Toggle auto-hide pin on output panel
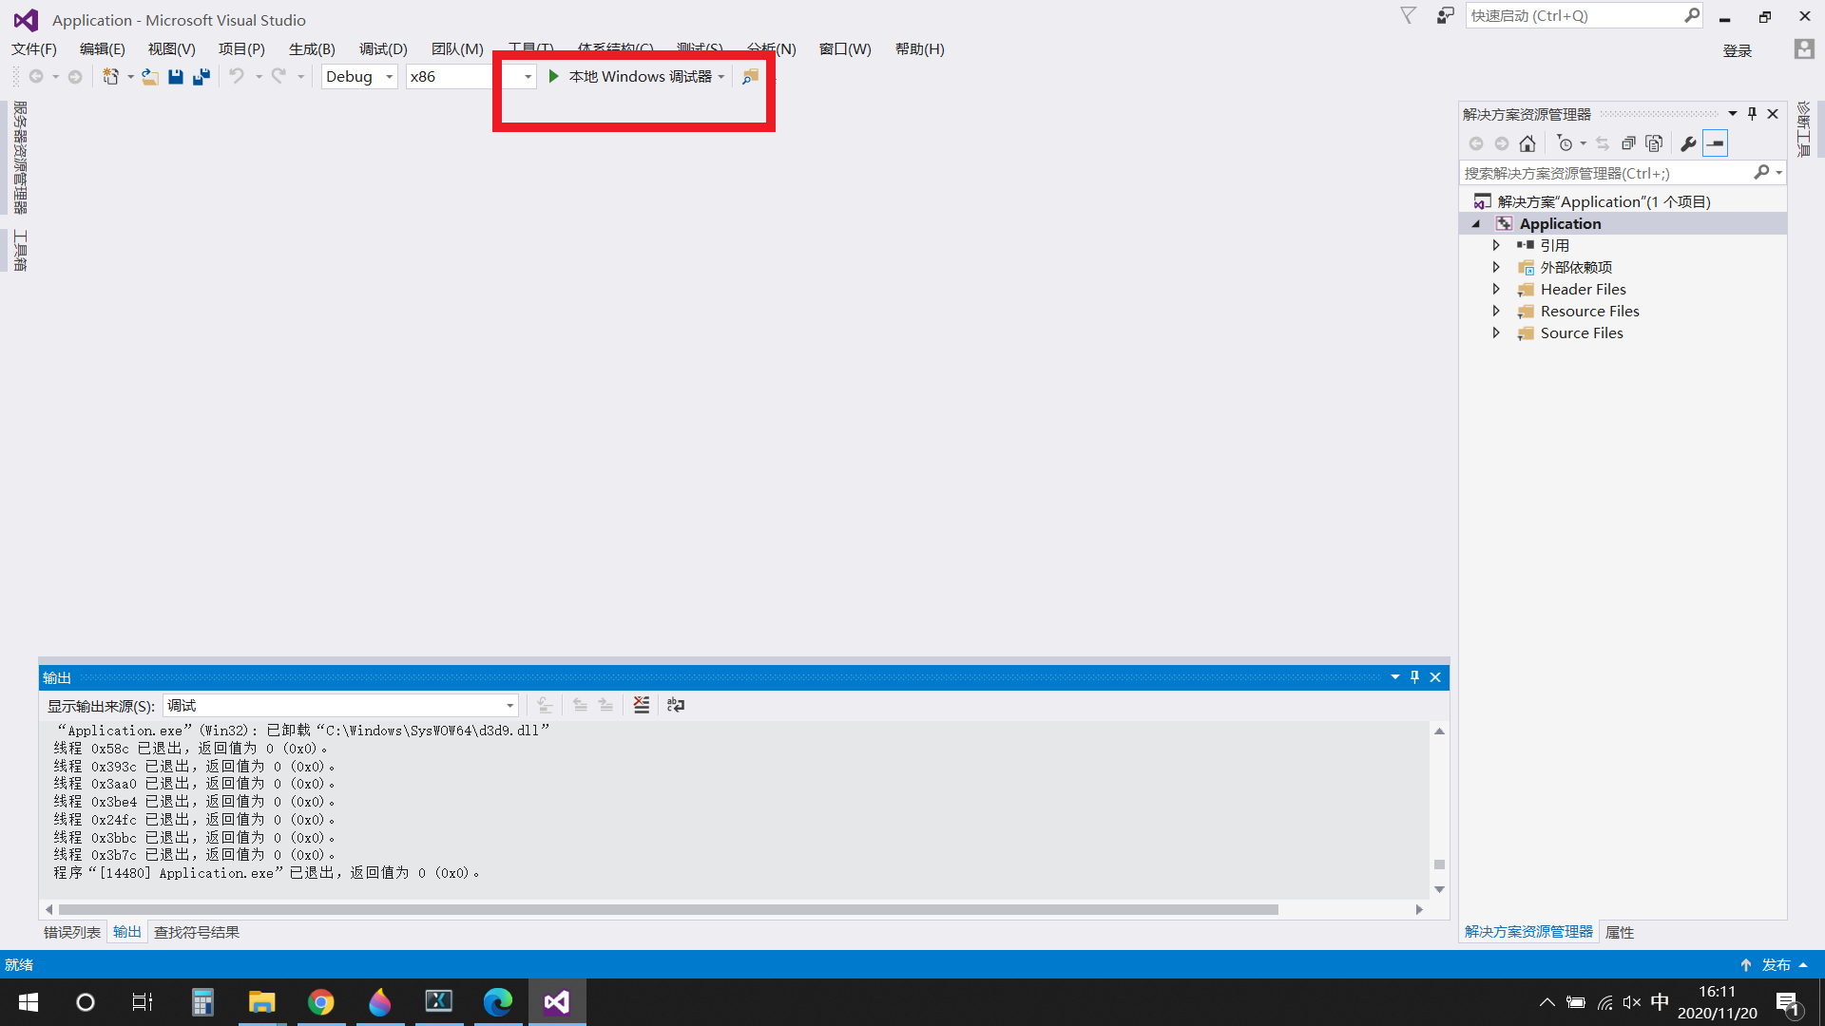Screen dimensions: 1825x1026 (1414, 677)
